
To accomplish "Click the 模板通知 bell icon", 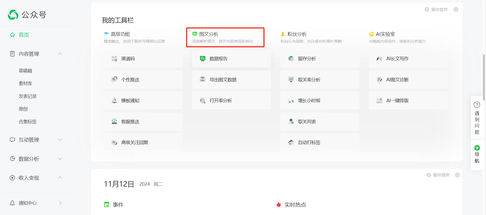I will [x=114, y=100].
